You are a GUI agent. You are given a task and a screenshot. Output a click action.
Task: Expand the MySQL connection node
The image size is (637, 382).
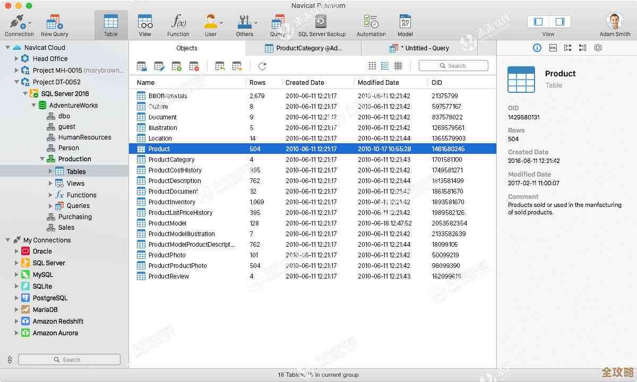[16, 275]
